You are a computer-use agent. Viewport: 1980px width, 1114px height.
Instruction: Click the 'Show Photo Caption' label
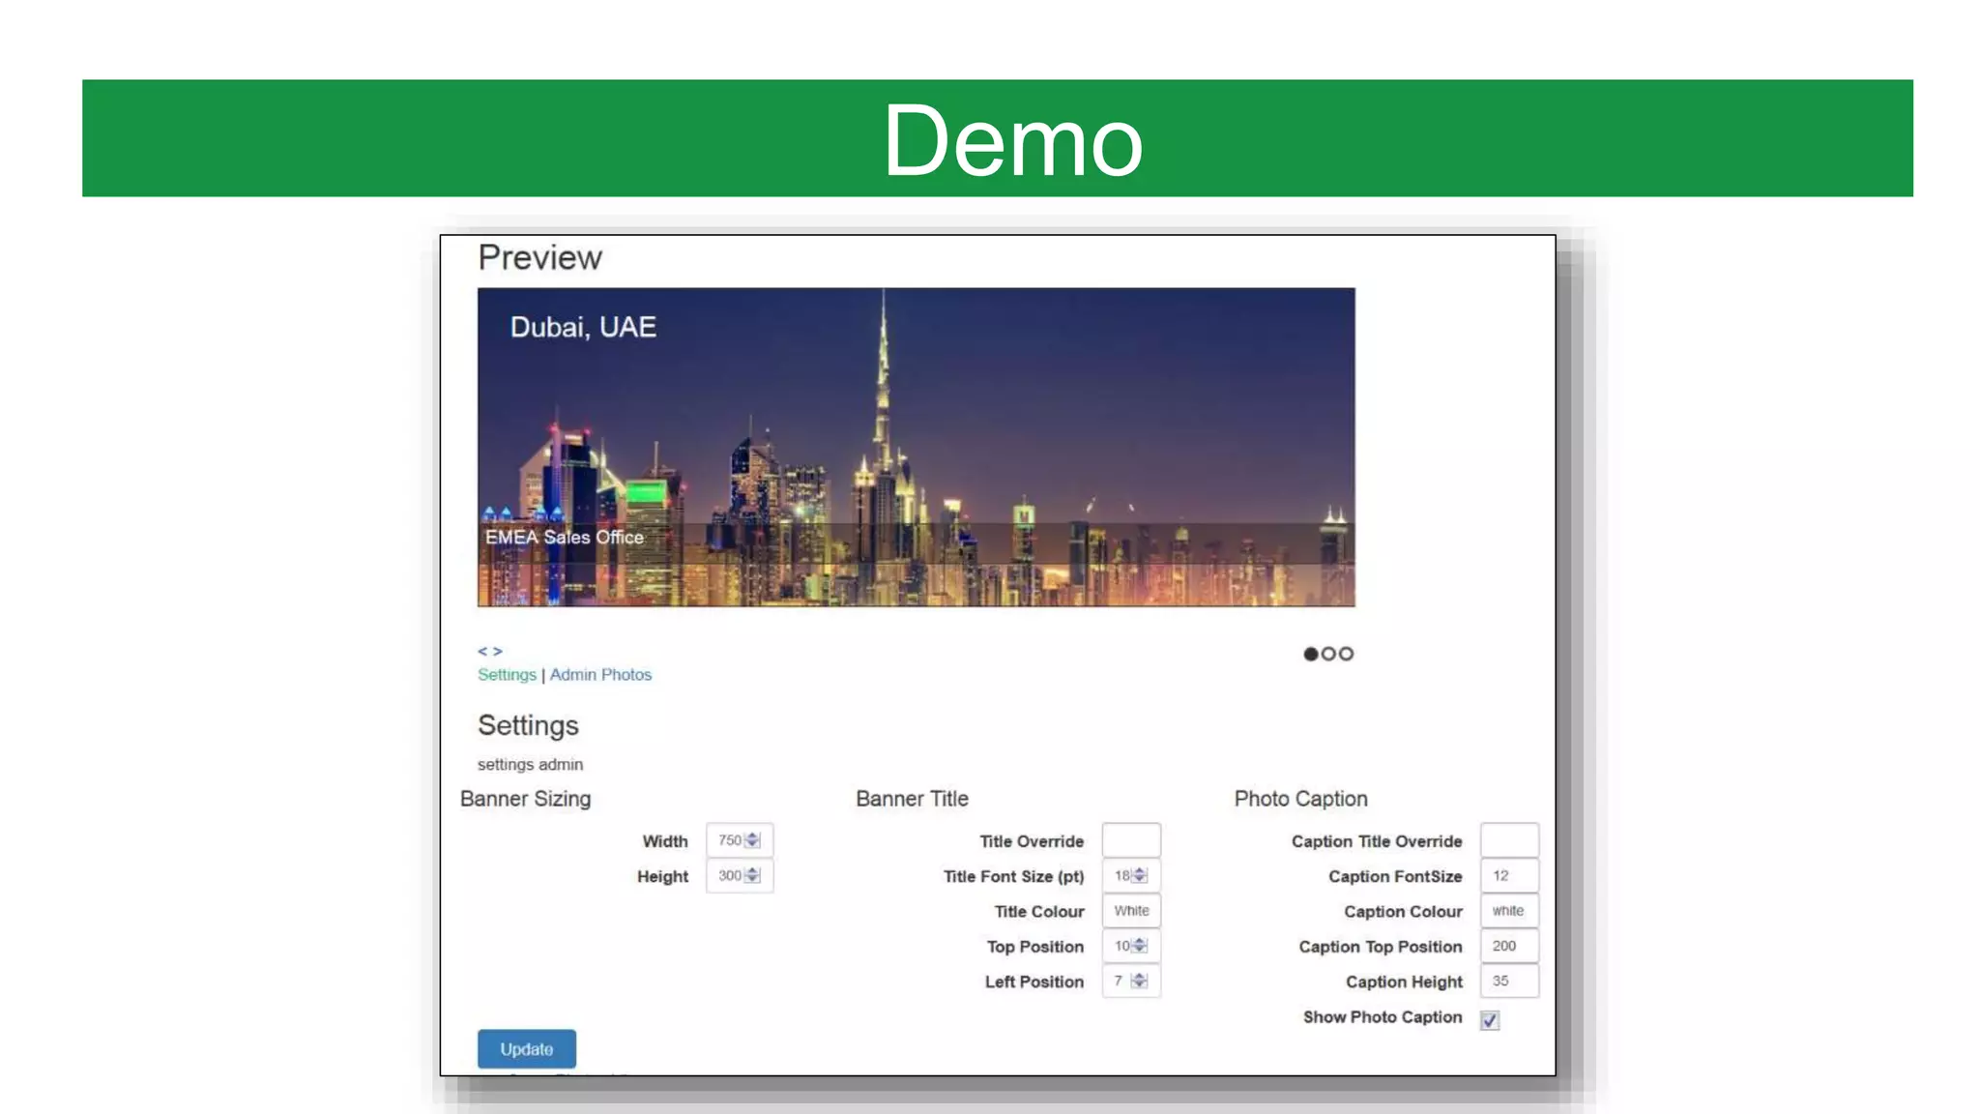(1383, 1016)
